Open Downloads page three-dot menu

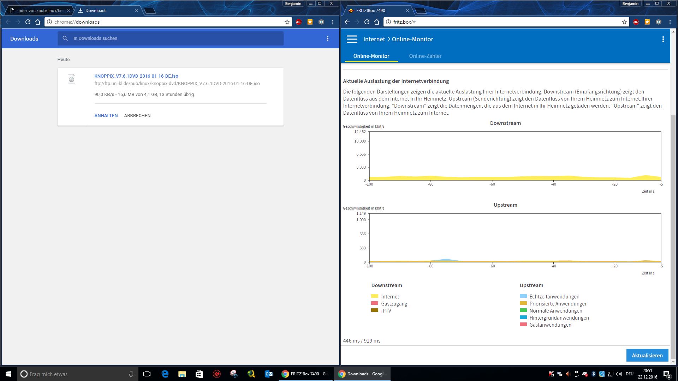pos(327,38)
